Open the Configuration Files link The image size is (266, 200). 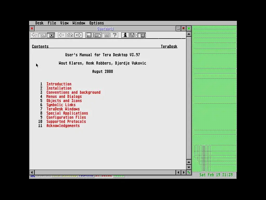66,117
